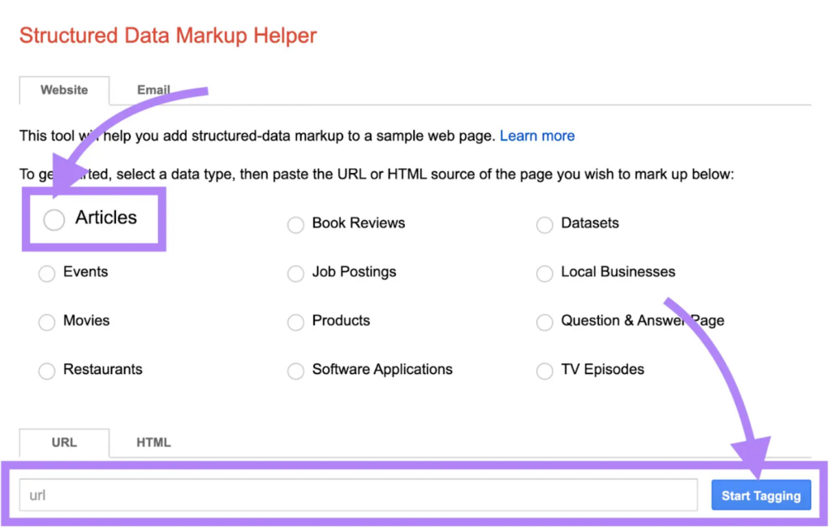Select the Job Postings data type
831x530 pixels.
point(295,274)
